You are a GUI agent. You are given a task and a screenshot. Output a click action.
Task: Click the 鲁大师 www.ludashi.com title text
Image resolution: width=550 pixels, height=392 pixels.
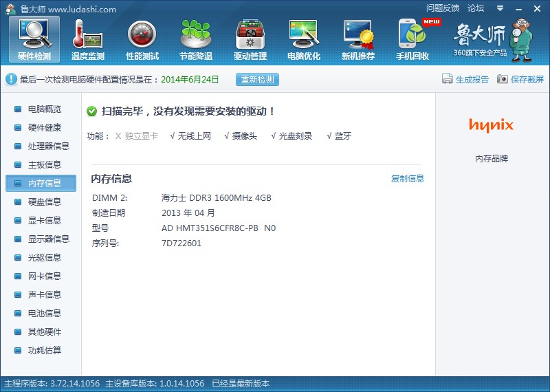coord(68,9)
